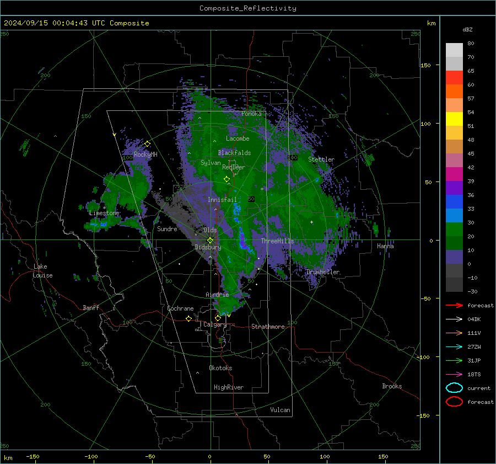496x464 pixels.
Task: Click the orange 111V arrow icon
Action: tap(454, 333)
